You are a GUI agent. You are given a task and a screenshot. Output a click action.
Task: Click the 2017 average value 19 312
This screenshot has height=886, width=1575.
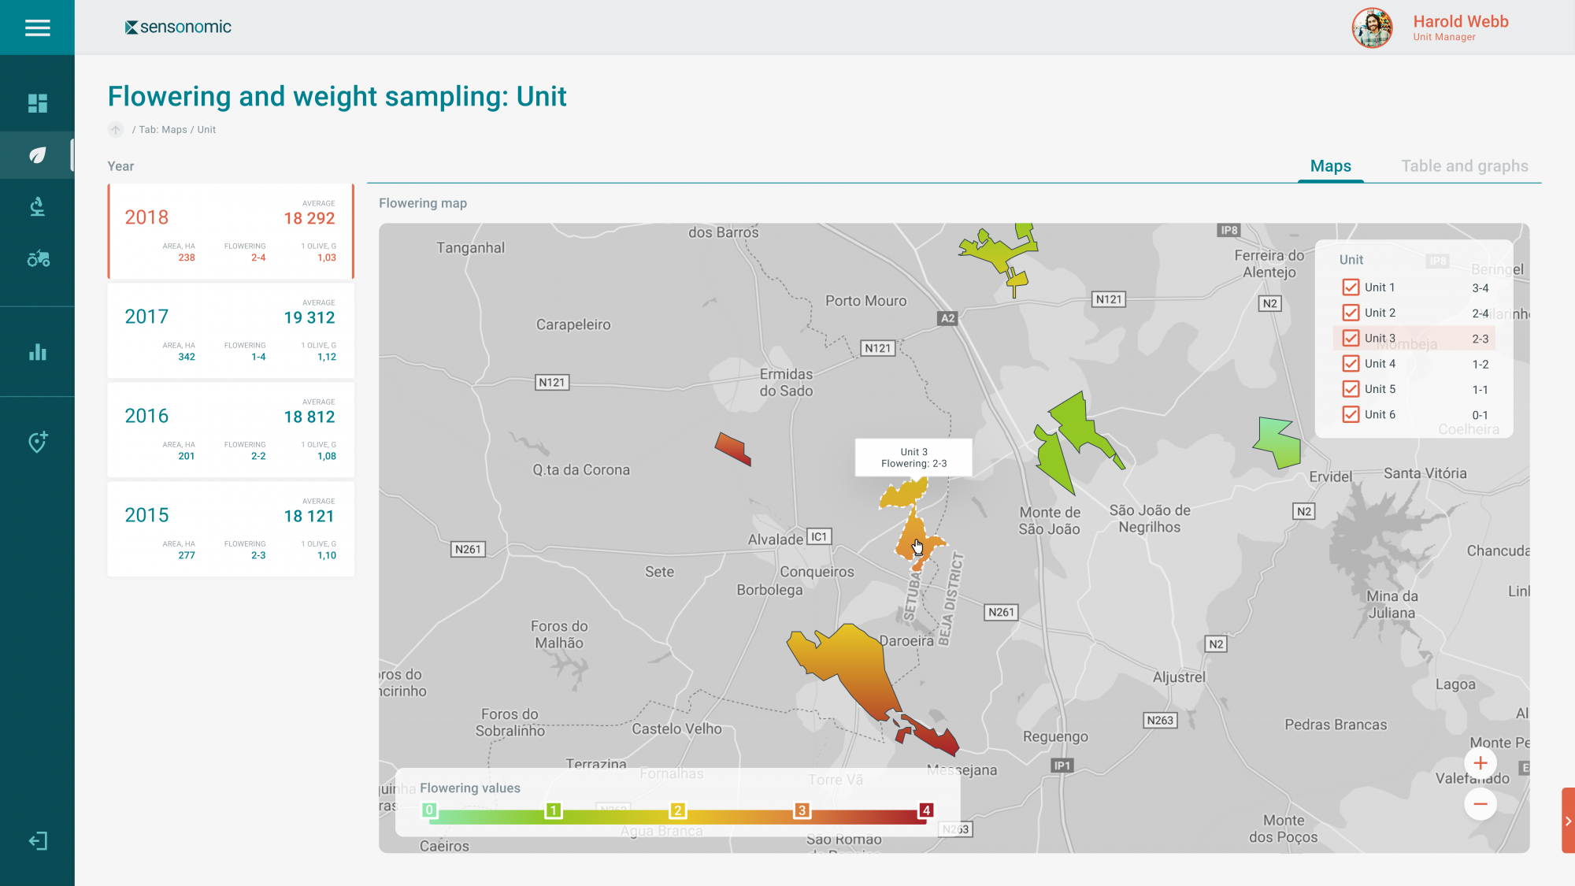(309, 317)
